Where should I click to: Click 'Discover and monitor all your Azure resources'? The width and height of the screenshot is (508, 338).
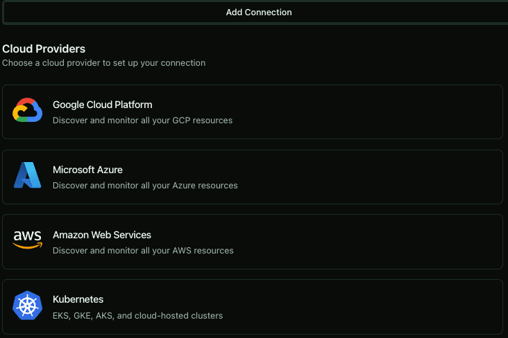pyautogui.click(x=145, y=186)
